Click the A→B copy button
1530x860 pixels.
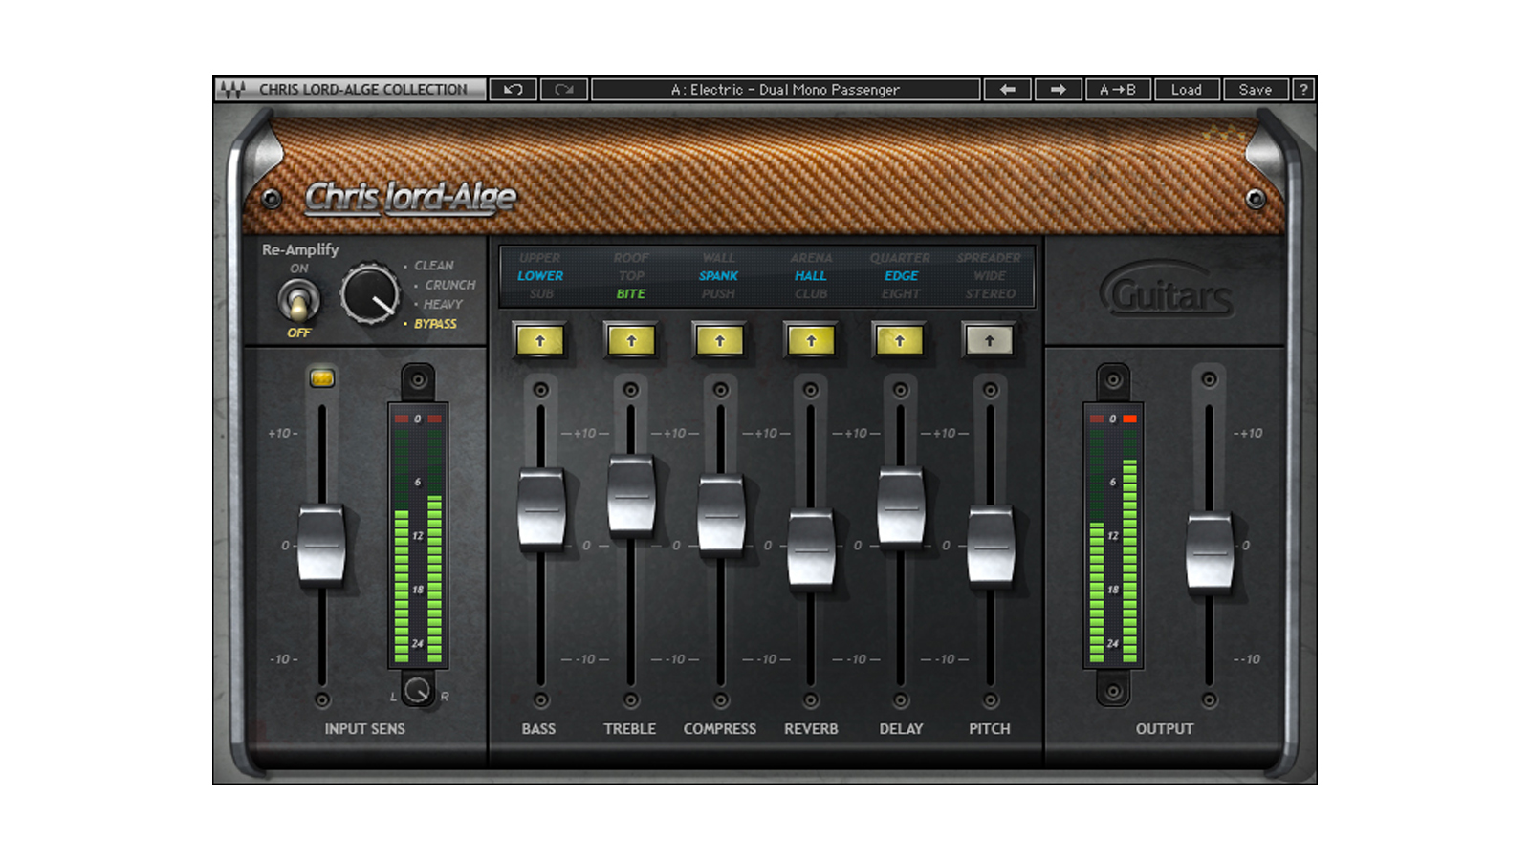(x=1118, y=90)
